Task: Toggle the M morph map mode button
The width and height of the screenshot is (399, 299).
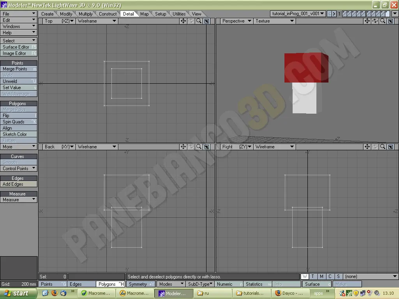Action: [321, 276]
